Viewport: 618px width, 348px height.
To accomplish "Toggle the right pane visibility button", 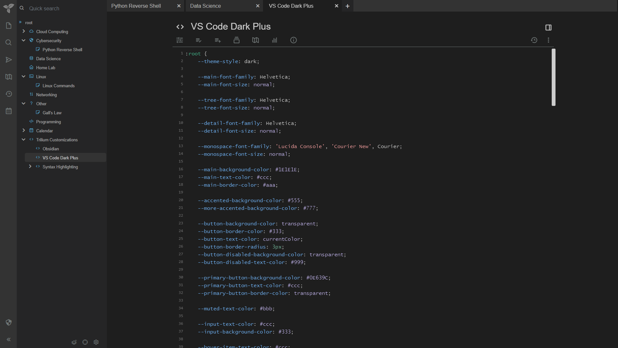I will (x=548, y=28).
